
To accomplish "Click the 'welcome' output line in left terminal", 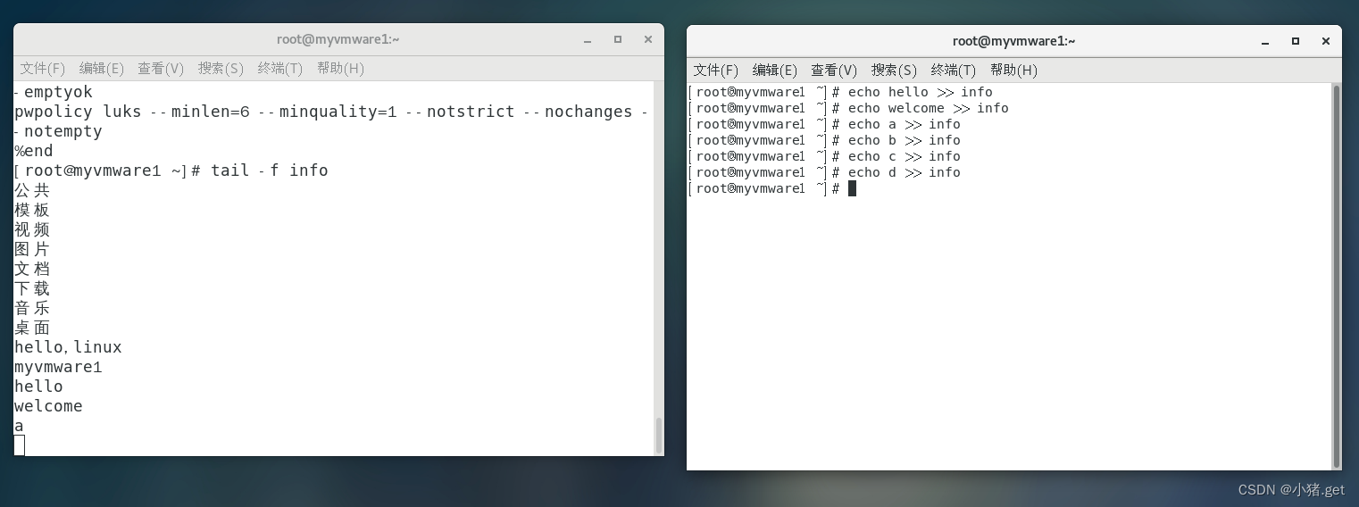I will (x=48, y=406).
